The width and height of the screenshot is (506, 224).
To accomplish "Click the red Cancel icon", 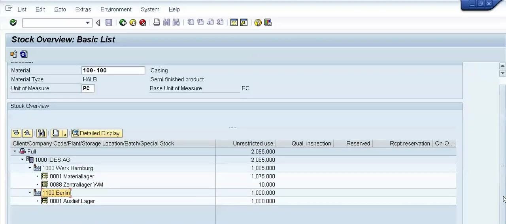I will coord(143,22).
